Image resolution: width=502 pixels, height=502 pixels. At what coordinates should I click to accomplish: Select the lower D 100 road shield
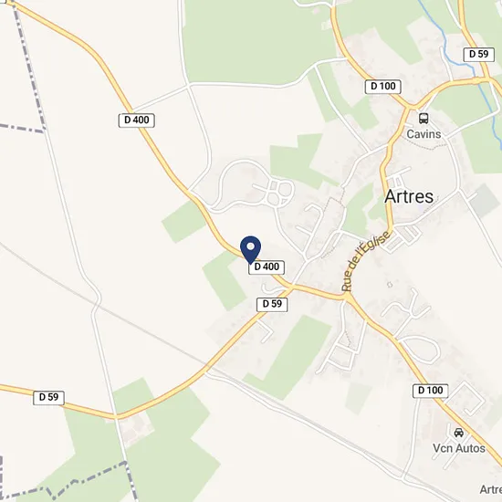tap(430, 391)
